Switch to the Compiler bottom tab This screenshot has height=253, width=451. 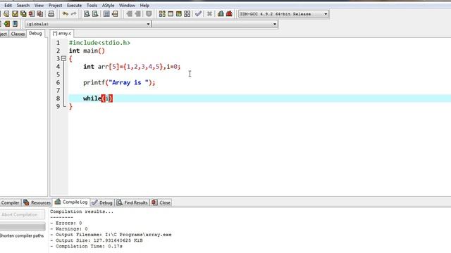[x=10, y=203]
